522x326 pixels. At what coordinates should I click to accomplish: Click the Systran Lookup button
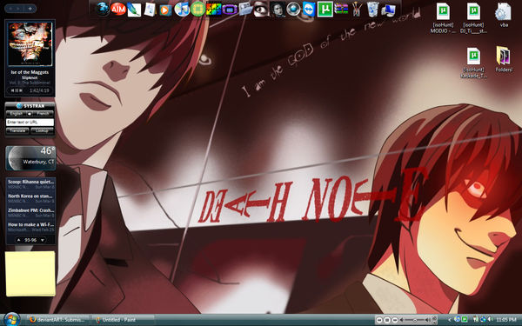click(x=42, y=130)
